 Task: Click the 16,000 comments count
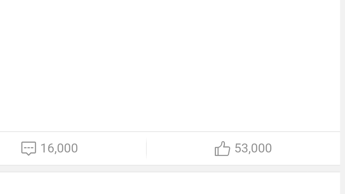tap(59, 148)
